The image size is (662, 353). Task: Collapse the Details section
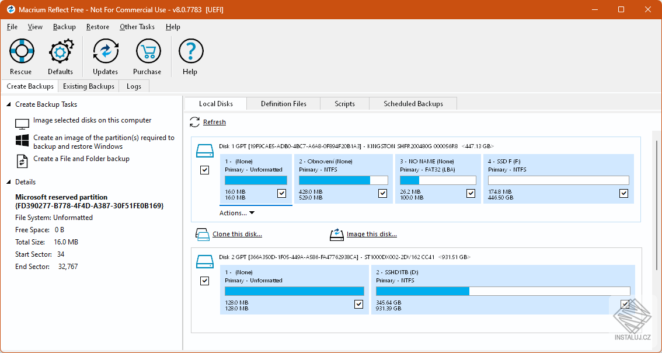coord(8,182)
